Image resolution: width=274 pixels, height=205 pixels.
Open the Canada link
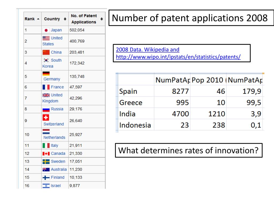58,153
